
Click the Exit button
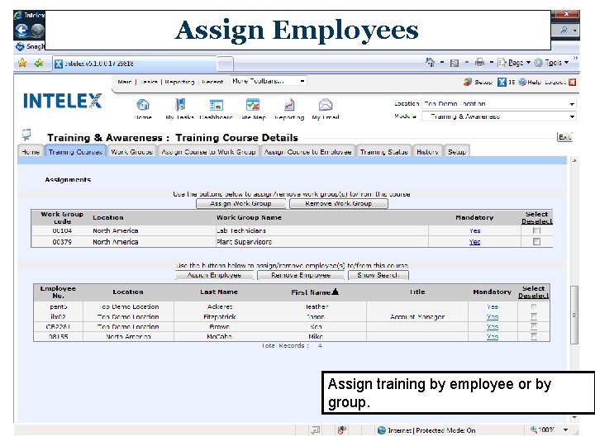pyautogui.click(x=564, y=137)
